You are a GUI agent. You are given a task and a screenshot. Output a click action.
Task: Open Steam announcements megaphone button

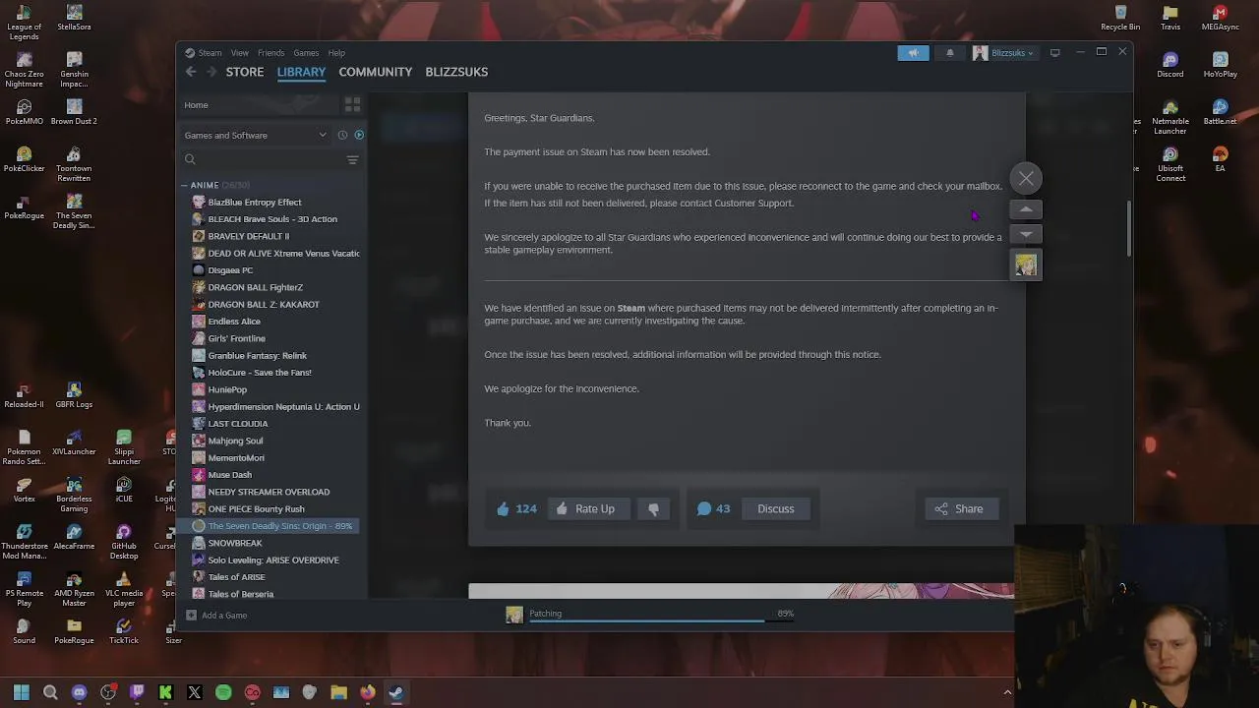click(x=913, y=53)
